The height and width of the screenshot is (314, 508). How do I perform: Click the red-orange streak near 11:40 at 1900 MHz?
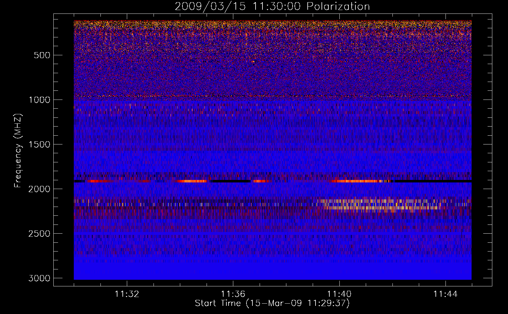361,181
